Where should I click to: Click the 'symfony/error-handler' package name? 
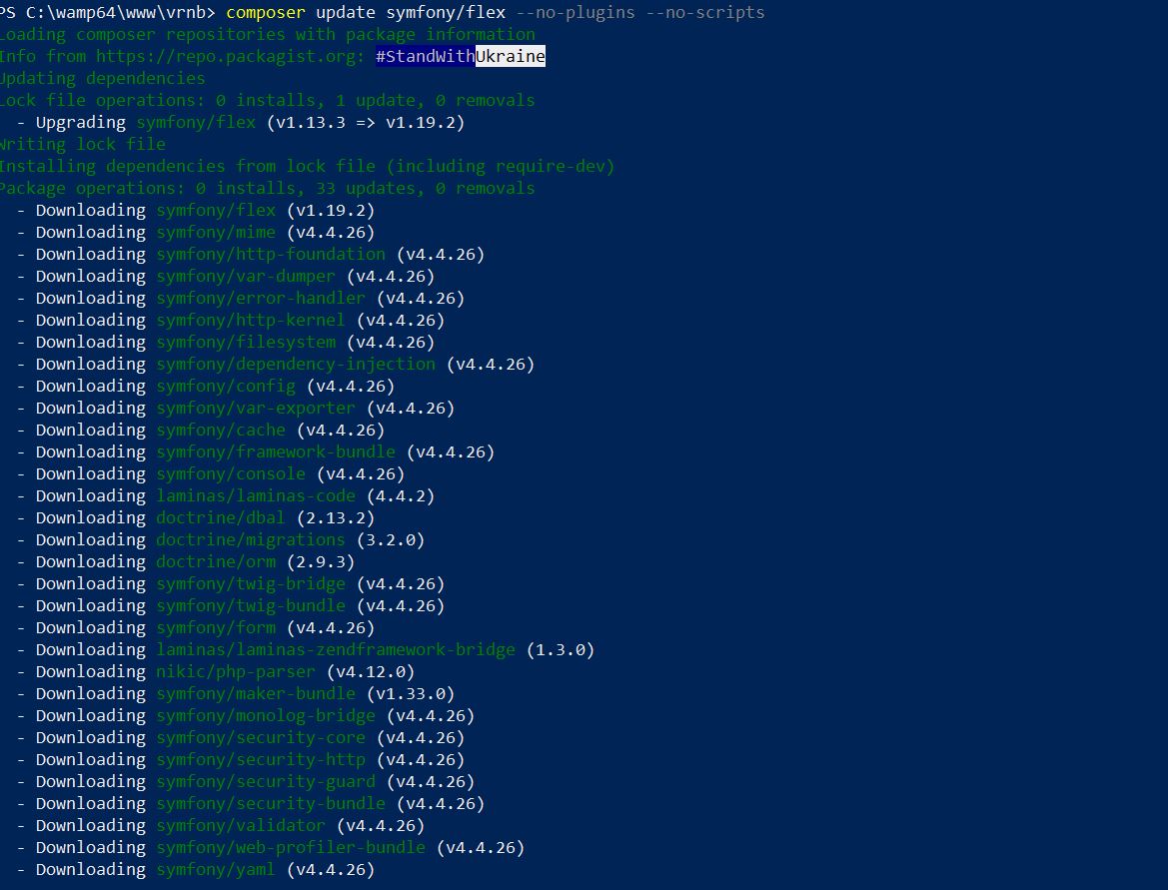[x=261, y=298]
